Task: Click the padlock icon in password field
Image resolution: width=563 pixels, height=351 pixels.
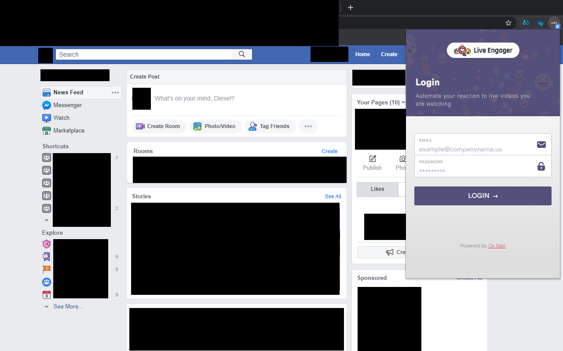Action: pyautogui.click(x=541, y=166)
